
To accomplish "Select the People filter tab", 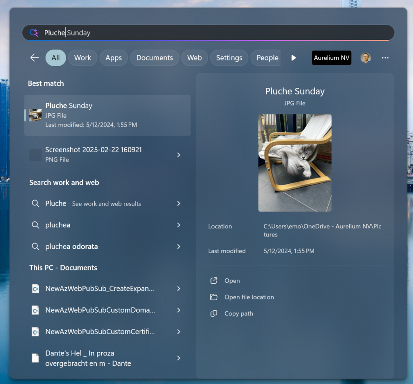I will coord(267,58).
